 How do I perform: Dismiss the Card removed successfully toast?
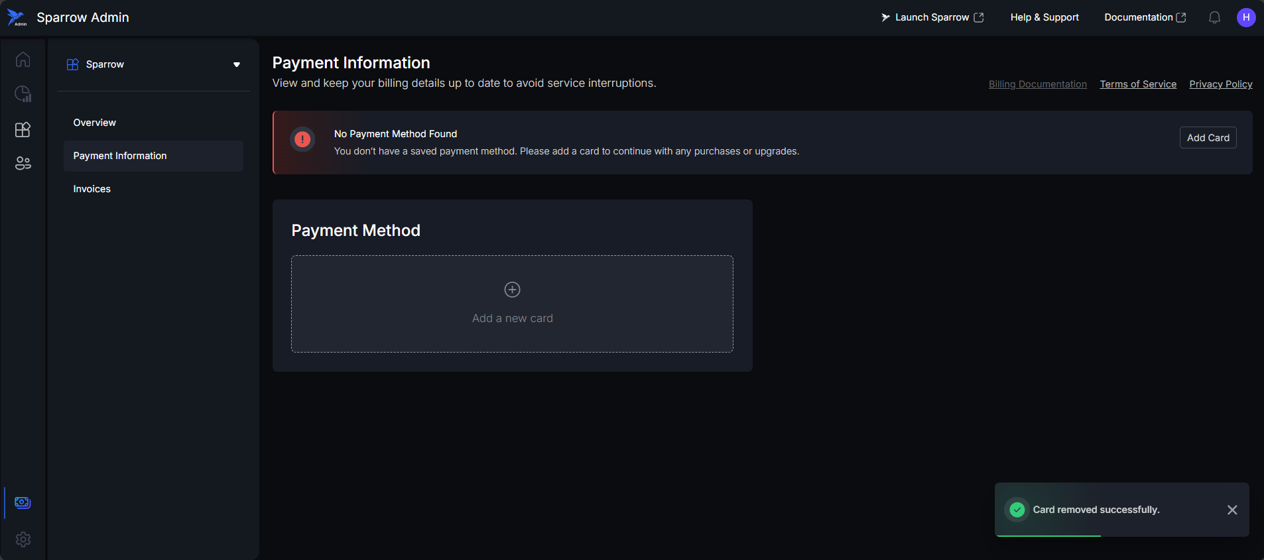click(x=1232, y=510)
